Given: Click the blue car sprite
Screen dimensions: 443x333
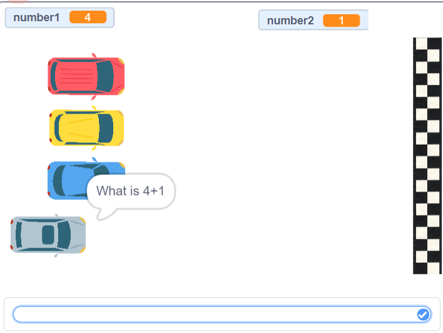Looking at the screenshot, I should (69, 179).
